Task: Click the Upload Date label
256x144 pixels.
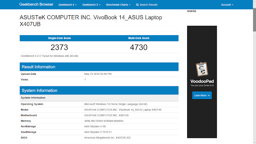Action: [x=28, y=74]
